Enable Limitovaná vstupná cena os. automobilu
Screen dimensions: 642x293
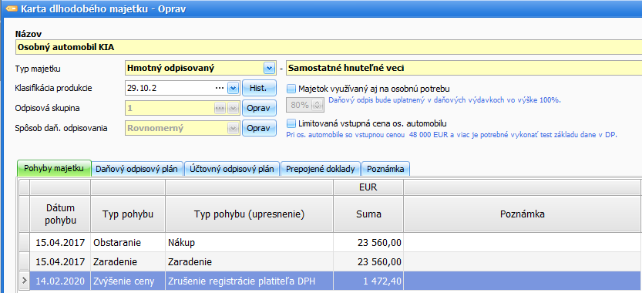coord(291,123)
